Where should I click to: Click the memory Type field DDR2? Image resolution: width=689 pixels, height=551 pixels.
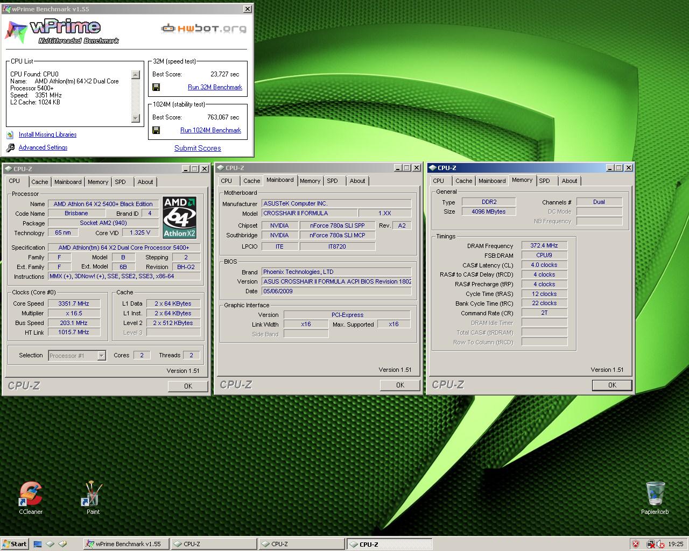click(x=489, y=202)
